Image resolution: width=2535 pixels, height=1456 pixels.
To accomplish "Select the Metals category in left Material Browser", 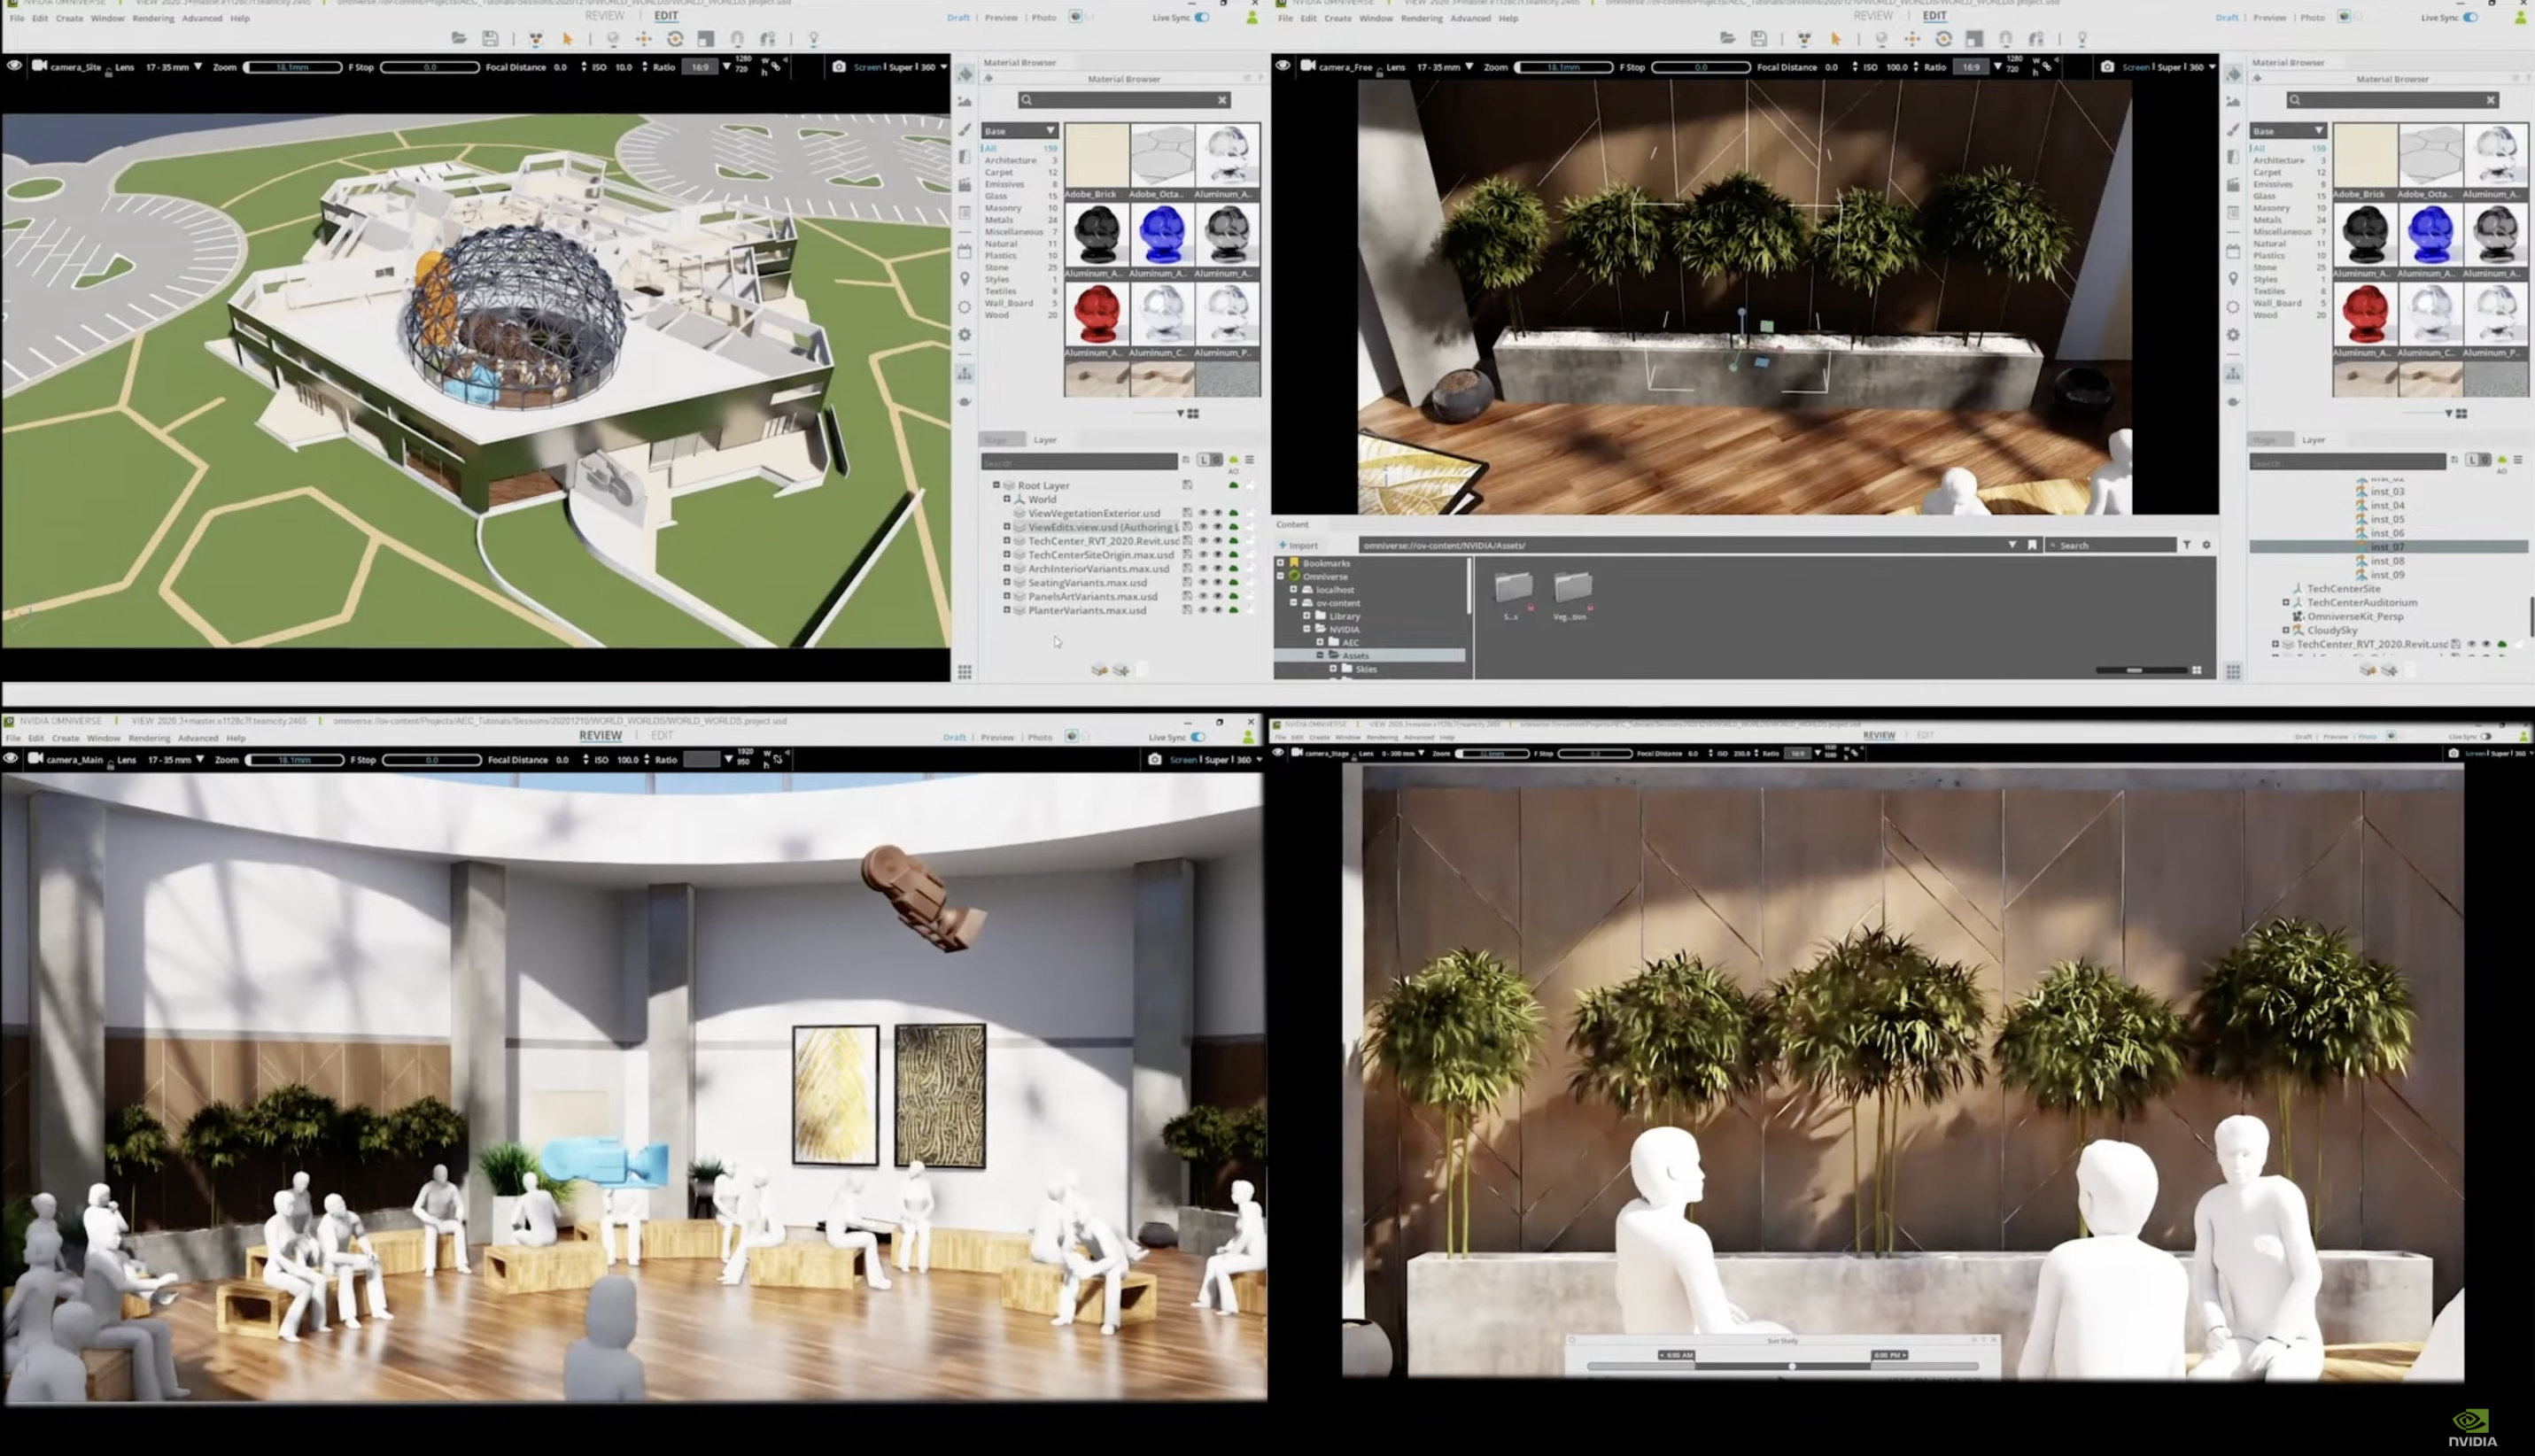I will click(x=998, y=220).
